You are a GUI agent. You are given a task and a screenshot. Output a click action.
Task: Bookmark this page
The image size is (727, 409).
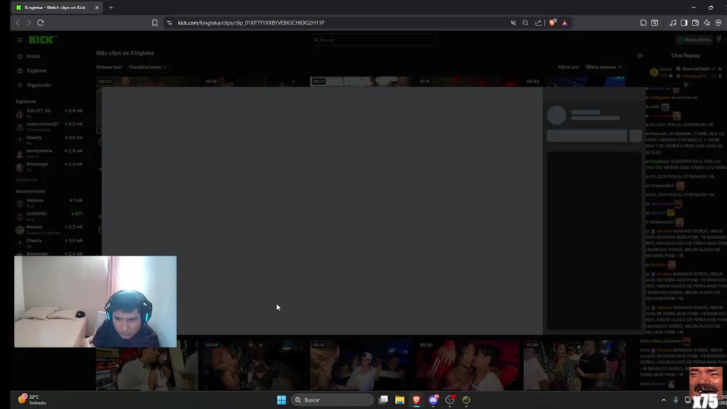pos(154,23)
